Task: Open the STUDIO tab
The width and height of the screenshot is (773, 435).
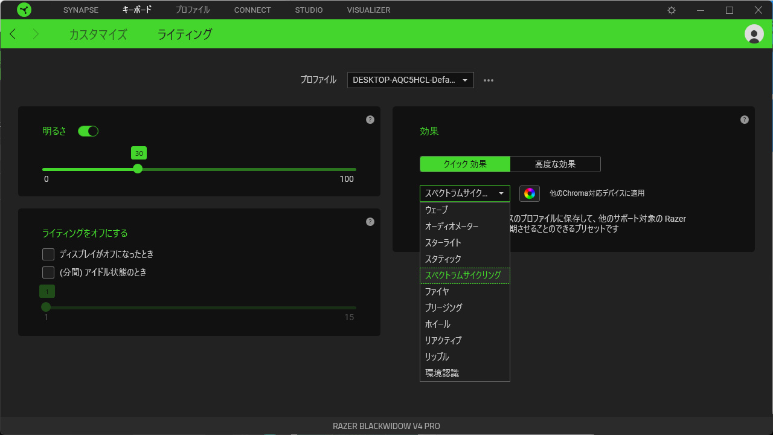Action: click(x=309, y=10)
